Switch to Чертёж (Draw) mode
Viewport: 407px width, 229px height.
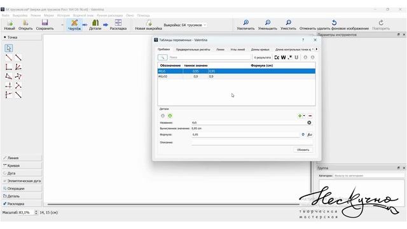tap(74, 25)
